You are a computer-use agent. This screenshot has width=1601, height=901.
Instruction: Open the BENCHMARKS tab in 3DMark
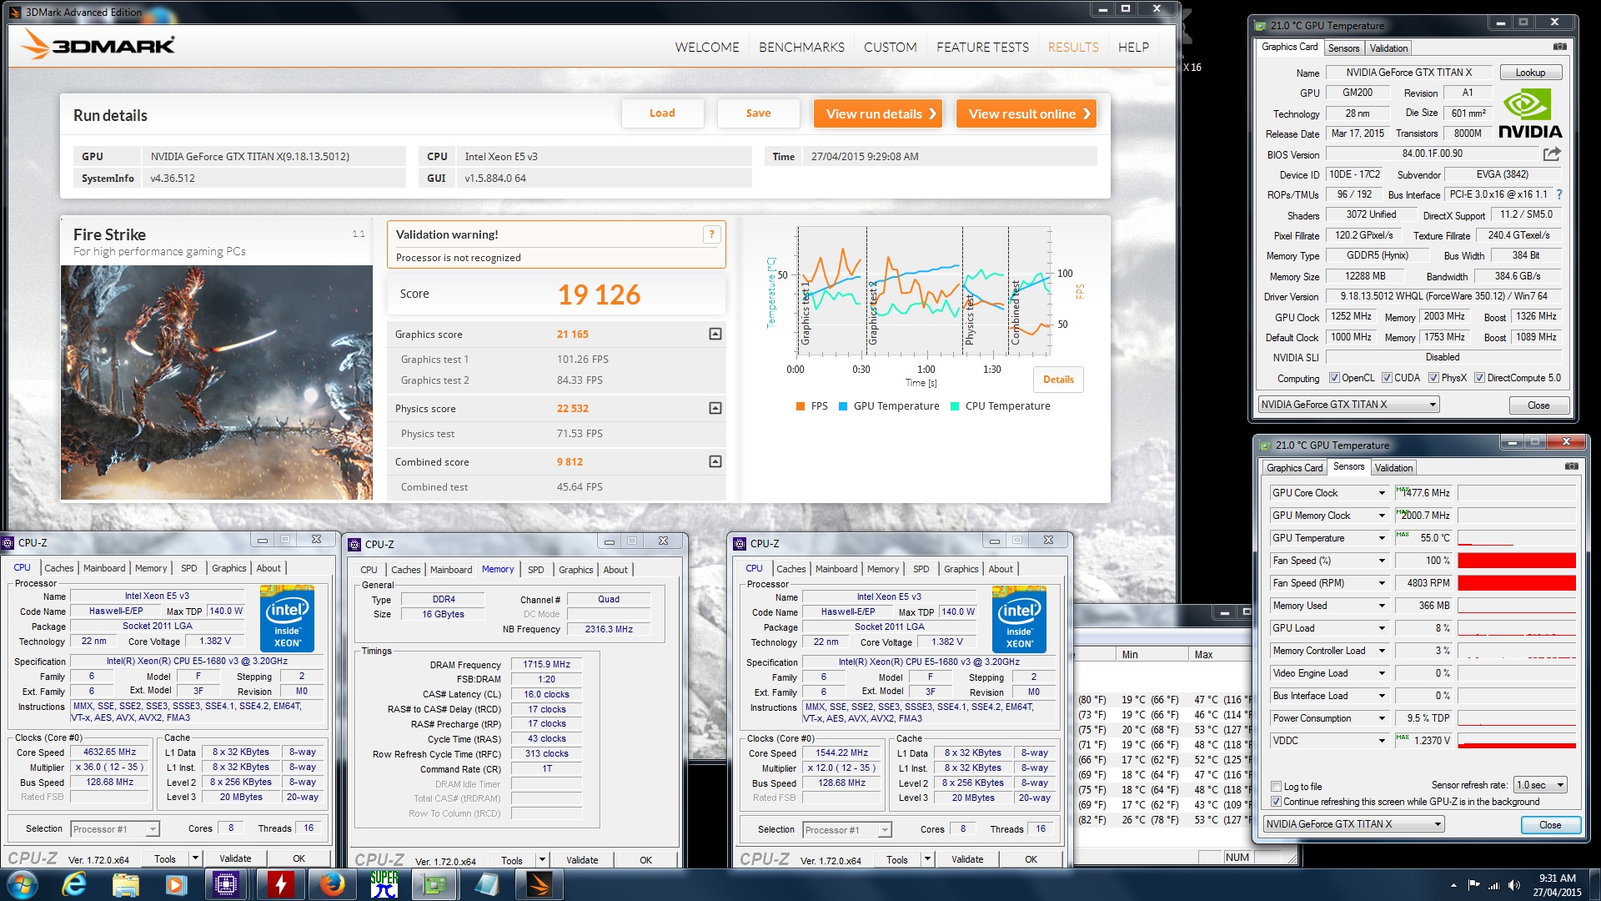[x=801, y=48]
